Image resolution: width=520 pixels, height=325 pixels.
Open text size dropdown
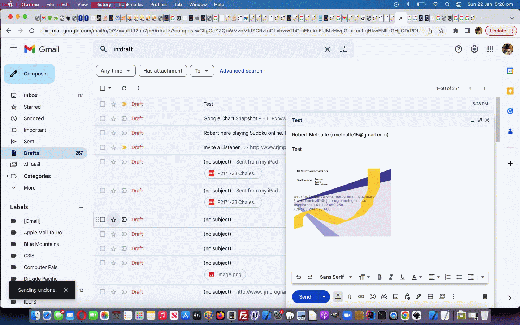(x=364, y=277)
